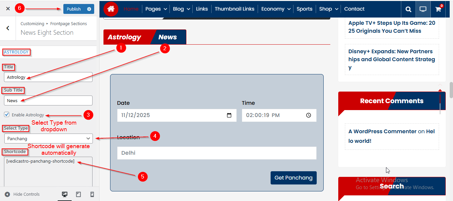453x201 pixels.
Task: Click the monitor icon in the navbar
Action: (x=423, y=9)
